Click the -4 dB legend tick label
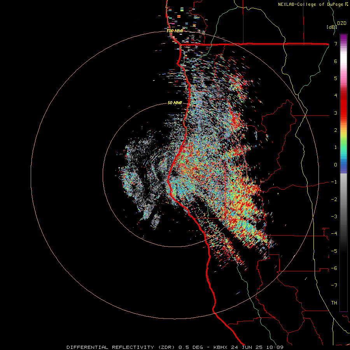Screen dimensions: 350x350 pyautogui.click(x=334, y=234)
